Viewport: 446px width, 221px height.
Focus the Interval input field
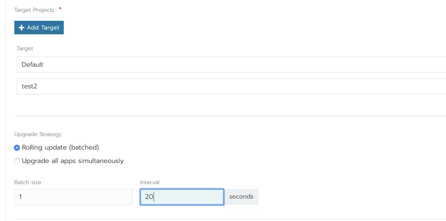click(x=182, y=197)
